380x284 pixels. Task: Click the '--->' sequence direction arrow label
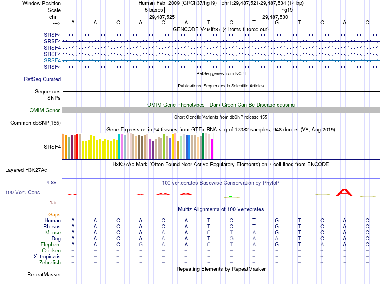(56, 23)
